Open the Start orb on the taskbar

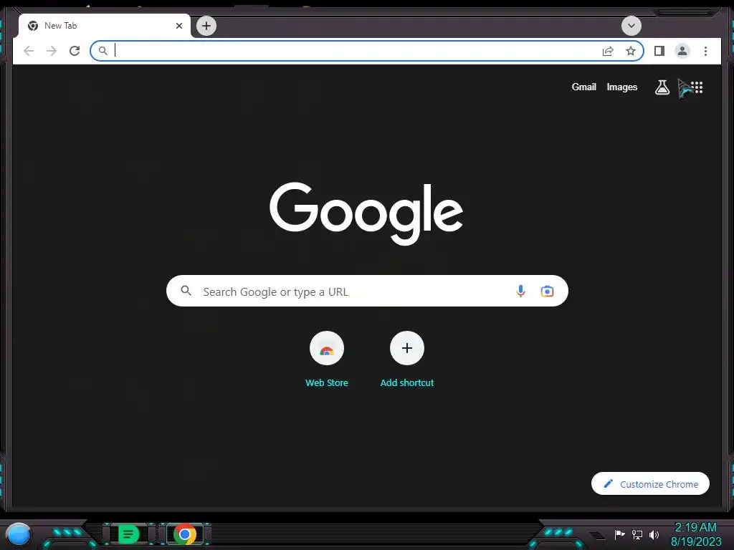click(18, 534)
